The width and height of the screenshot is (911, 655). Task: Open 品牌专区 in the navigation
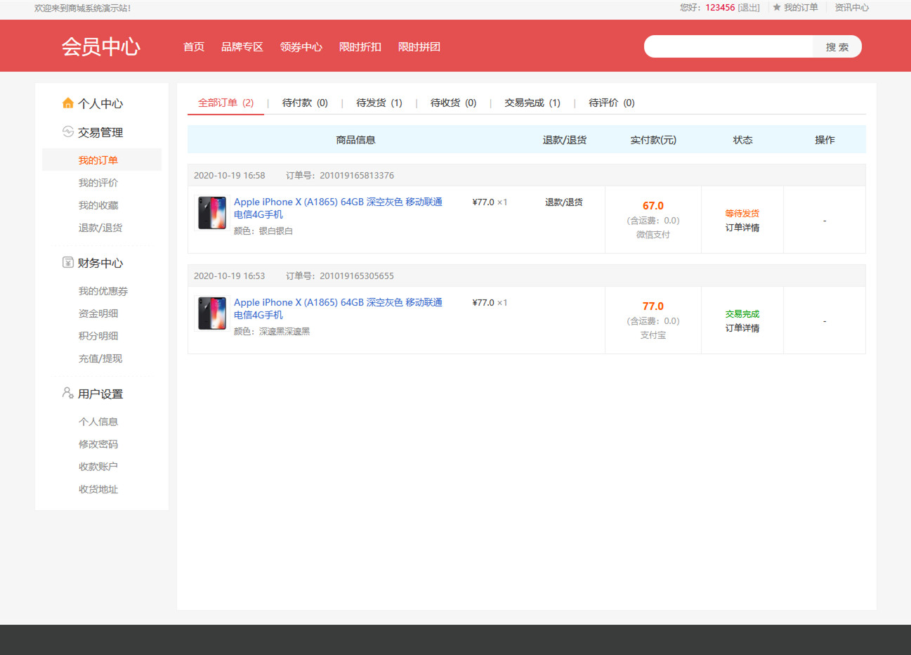(242, 46)
